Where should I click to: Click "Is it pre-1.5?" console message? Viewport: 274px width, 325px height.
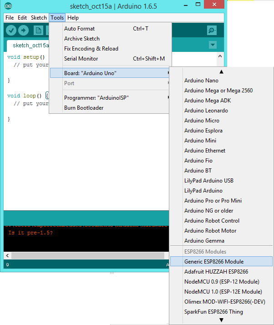tap(30, 233)
